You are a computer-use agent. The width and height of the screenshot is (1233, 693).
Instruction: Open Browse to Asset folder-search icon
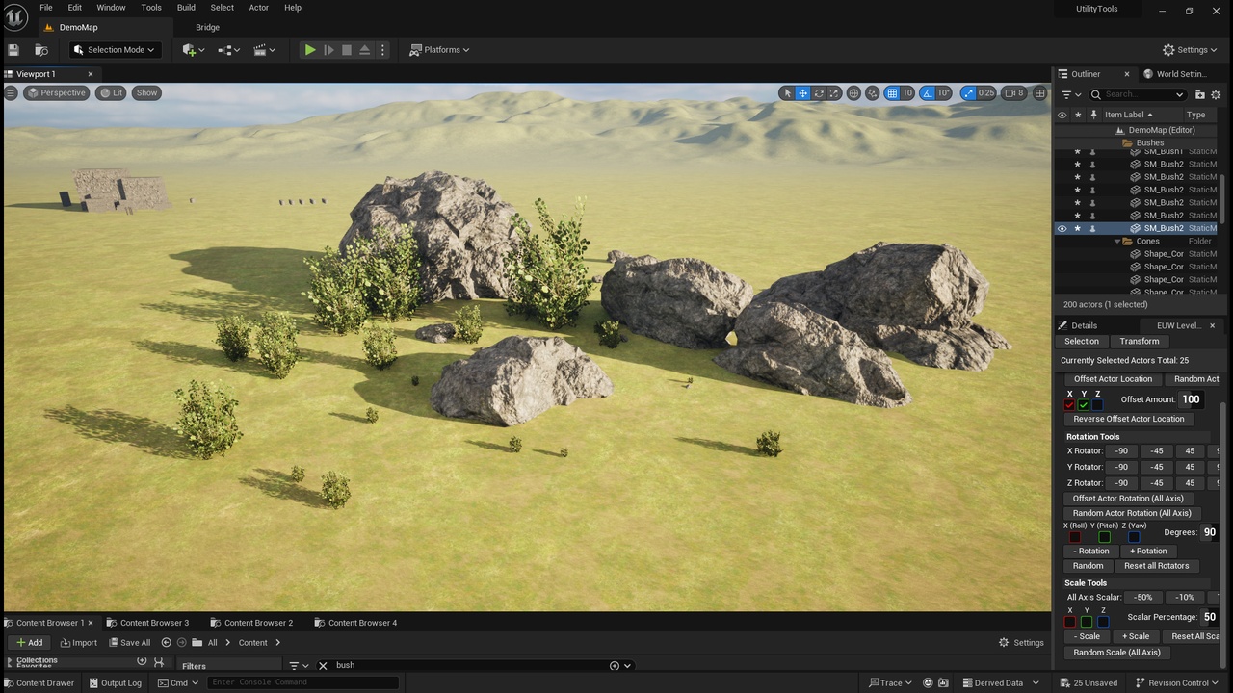[x=41, y=50]
